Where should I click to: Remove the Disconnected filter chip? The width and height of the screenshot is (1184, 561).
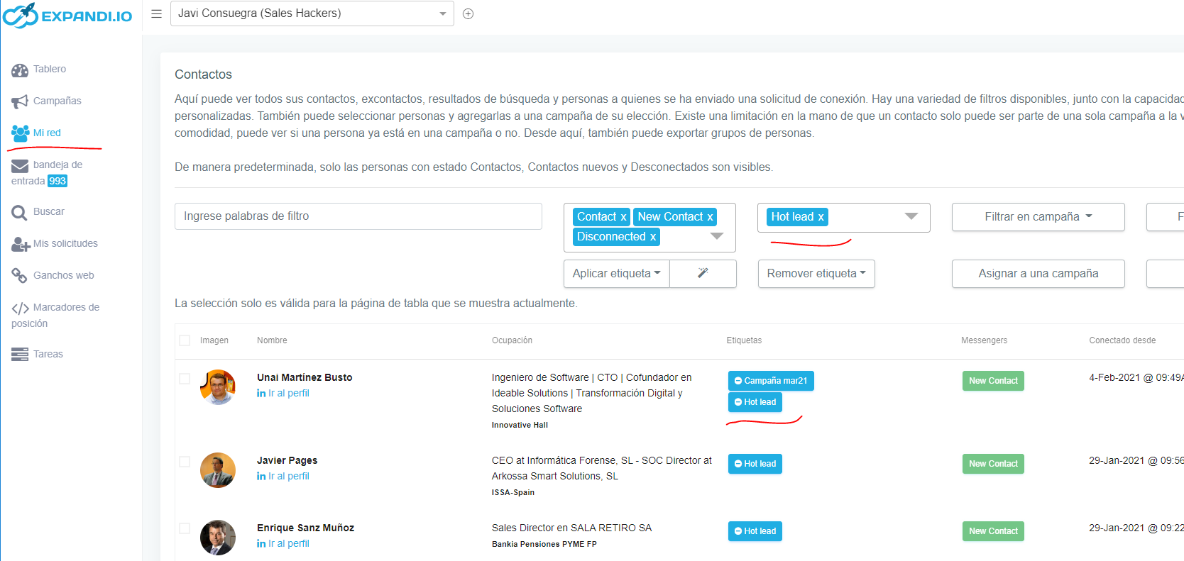[x=653, y=237]
